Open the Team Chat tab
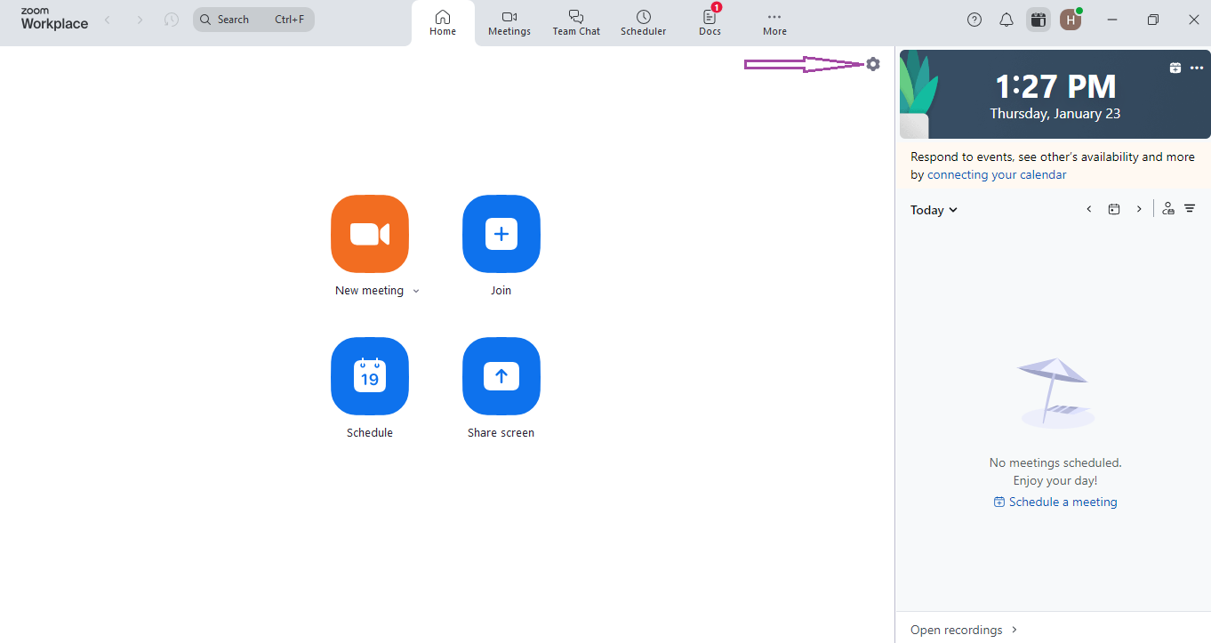Image resolution: width=1211 pixels, height=643 pixels. click(576, 23)
